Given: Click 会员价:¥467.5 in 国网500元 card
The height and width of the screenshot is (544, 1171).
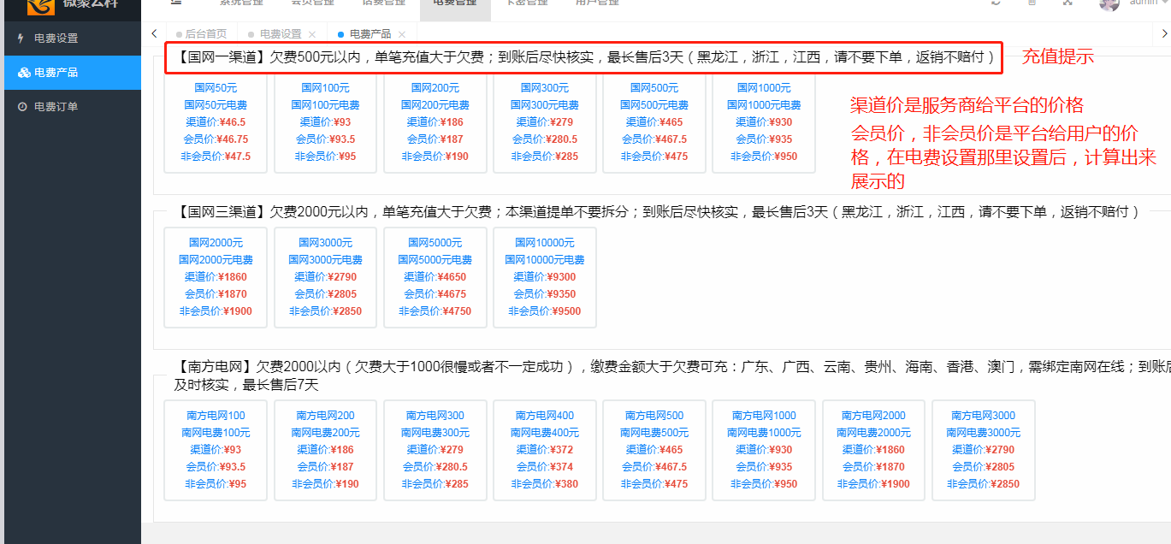Looking at the screenshot, I should pos(654,139).
